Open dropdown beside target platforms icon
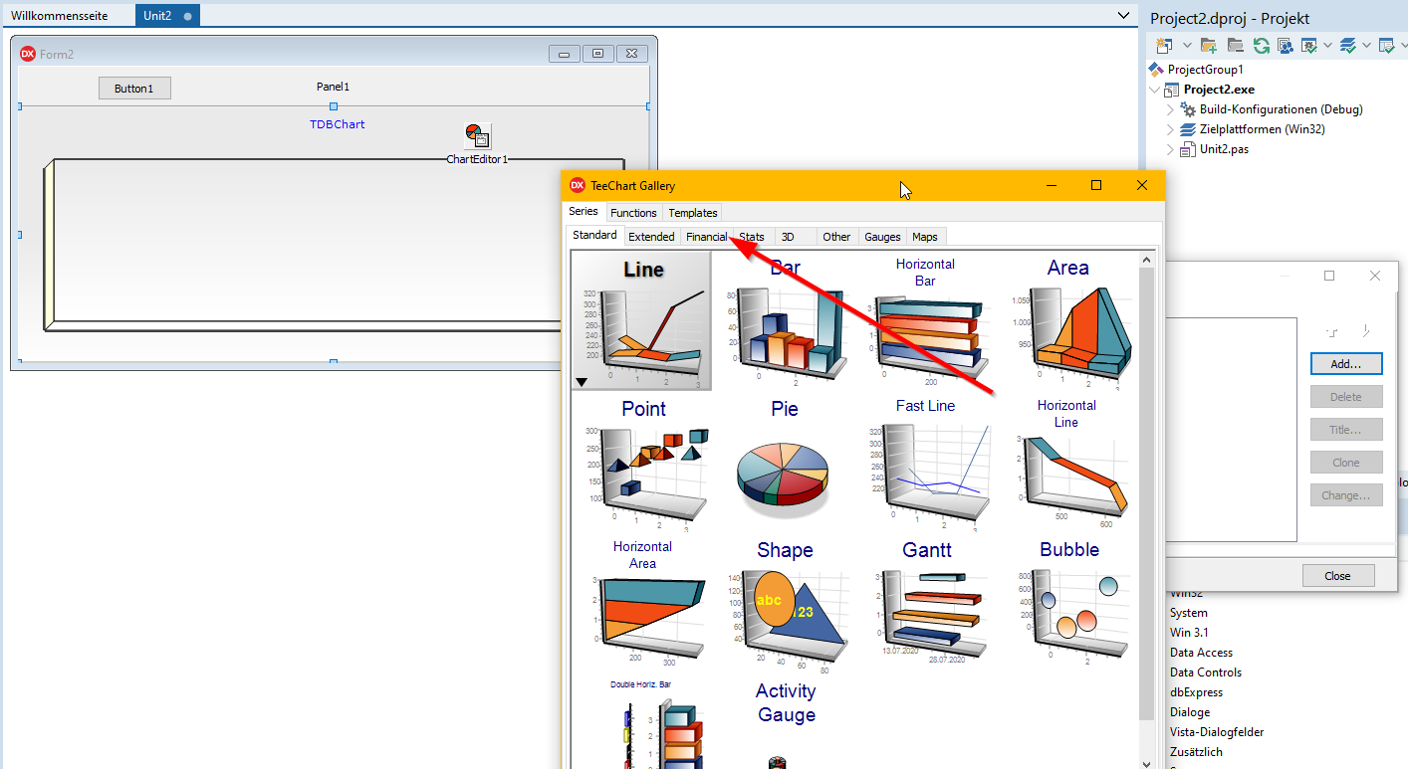Viewport: 1408px width, 769px height. (1367, 46)
